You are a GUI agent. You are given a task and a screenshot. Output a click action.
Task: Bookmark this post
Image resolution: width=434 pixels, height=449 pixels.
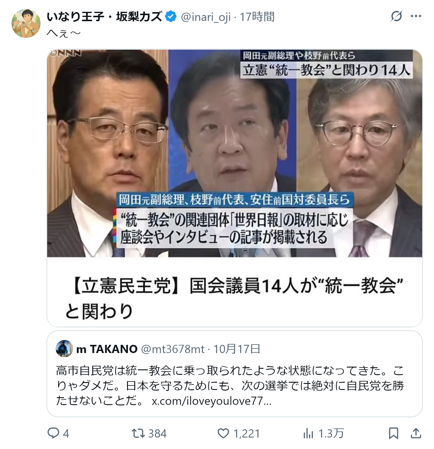coord(393,433)
